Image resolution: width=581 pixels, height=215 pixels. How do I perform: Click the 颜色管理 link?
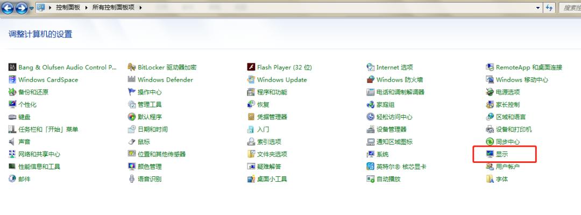tap(150, 167)
